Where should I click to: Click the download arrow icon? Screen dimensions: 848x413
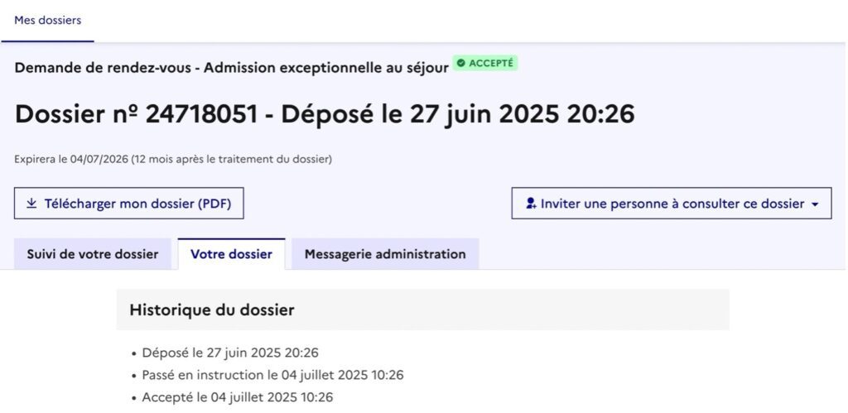[x=32, y=204]
